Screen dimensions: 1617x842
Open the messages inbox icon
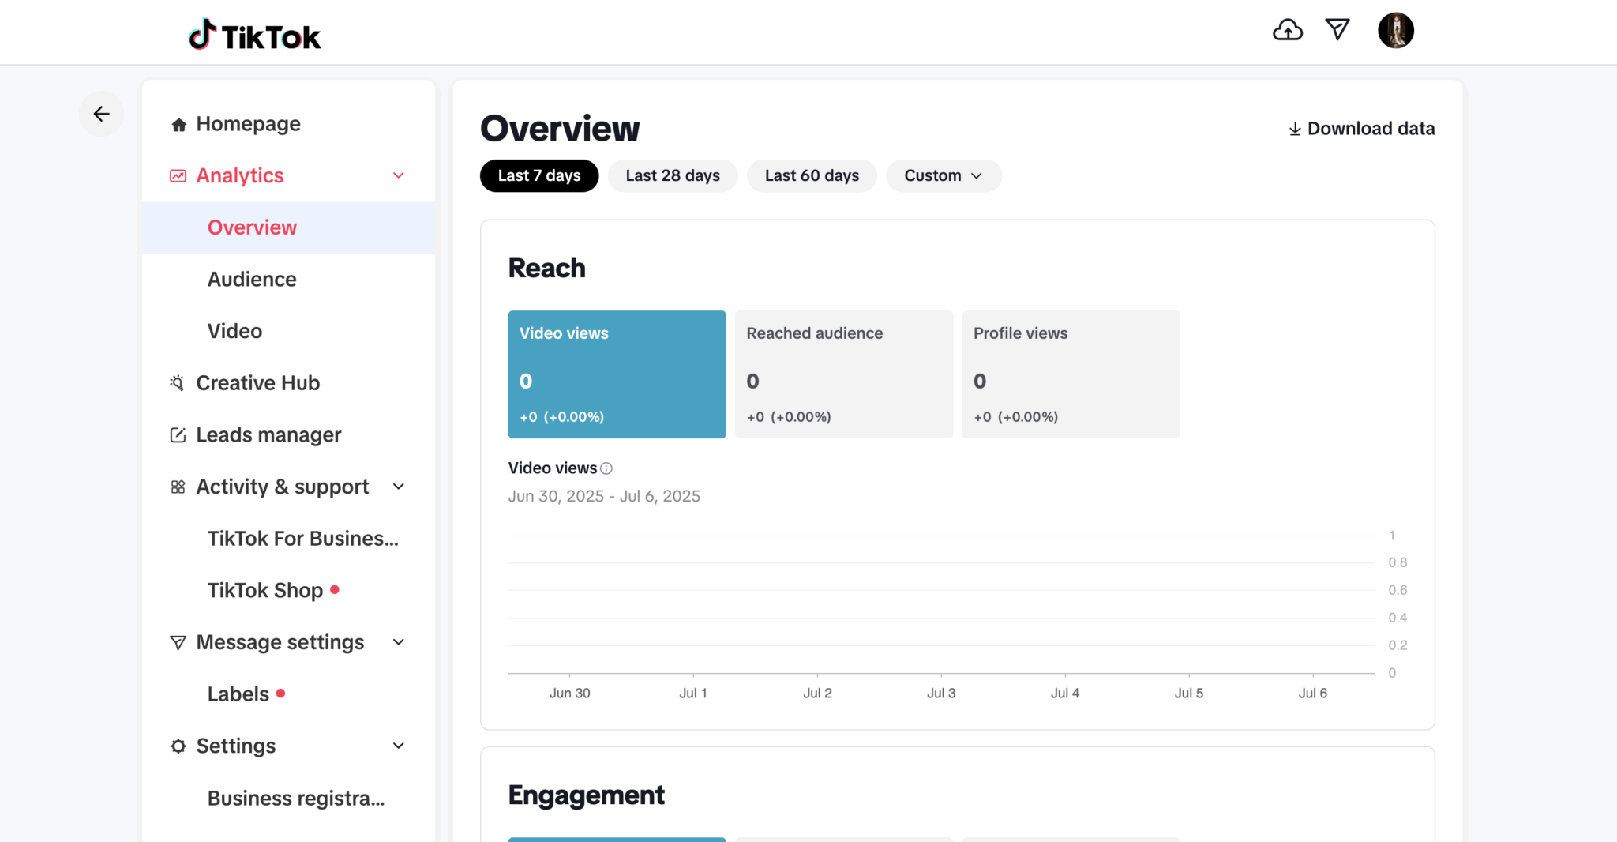coord(1337,30)
